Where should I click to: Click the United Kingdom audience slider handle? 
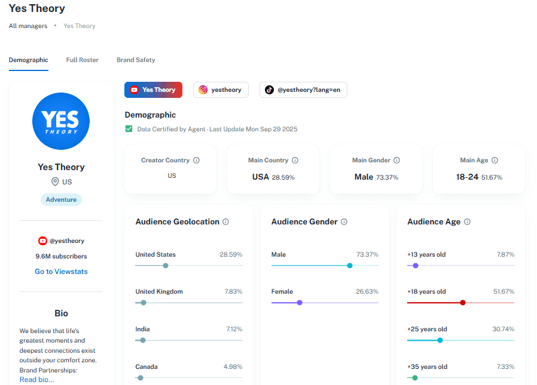tap(144, 303)
